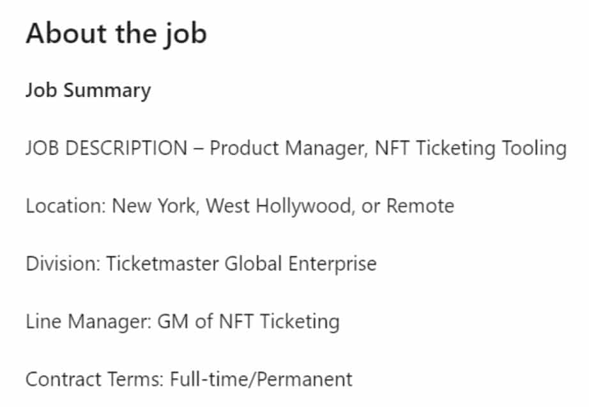Click the word "Tooling" in job title
This screenshot has width=589, height=407.
pyautogui.click(x=535, y=149)
